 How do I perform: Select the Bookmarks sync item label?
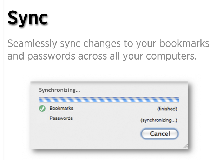pyautogui.click(x=61, y=108)
